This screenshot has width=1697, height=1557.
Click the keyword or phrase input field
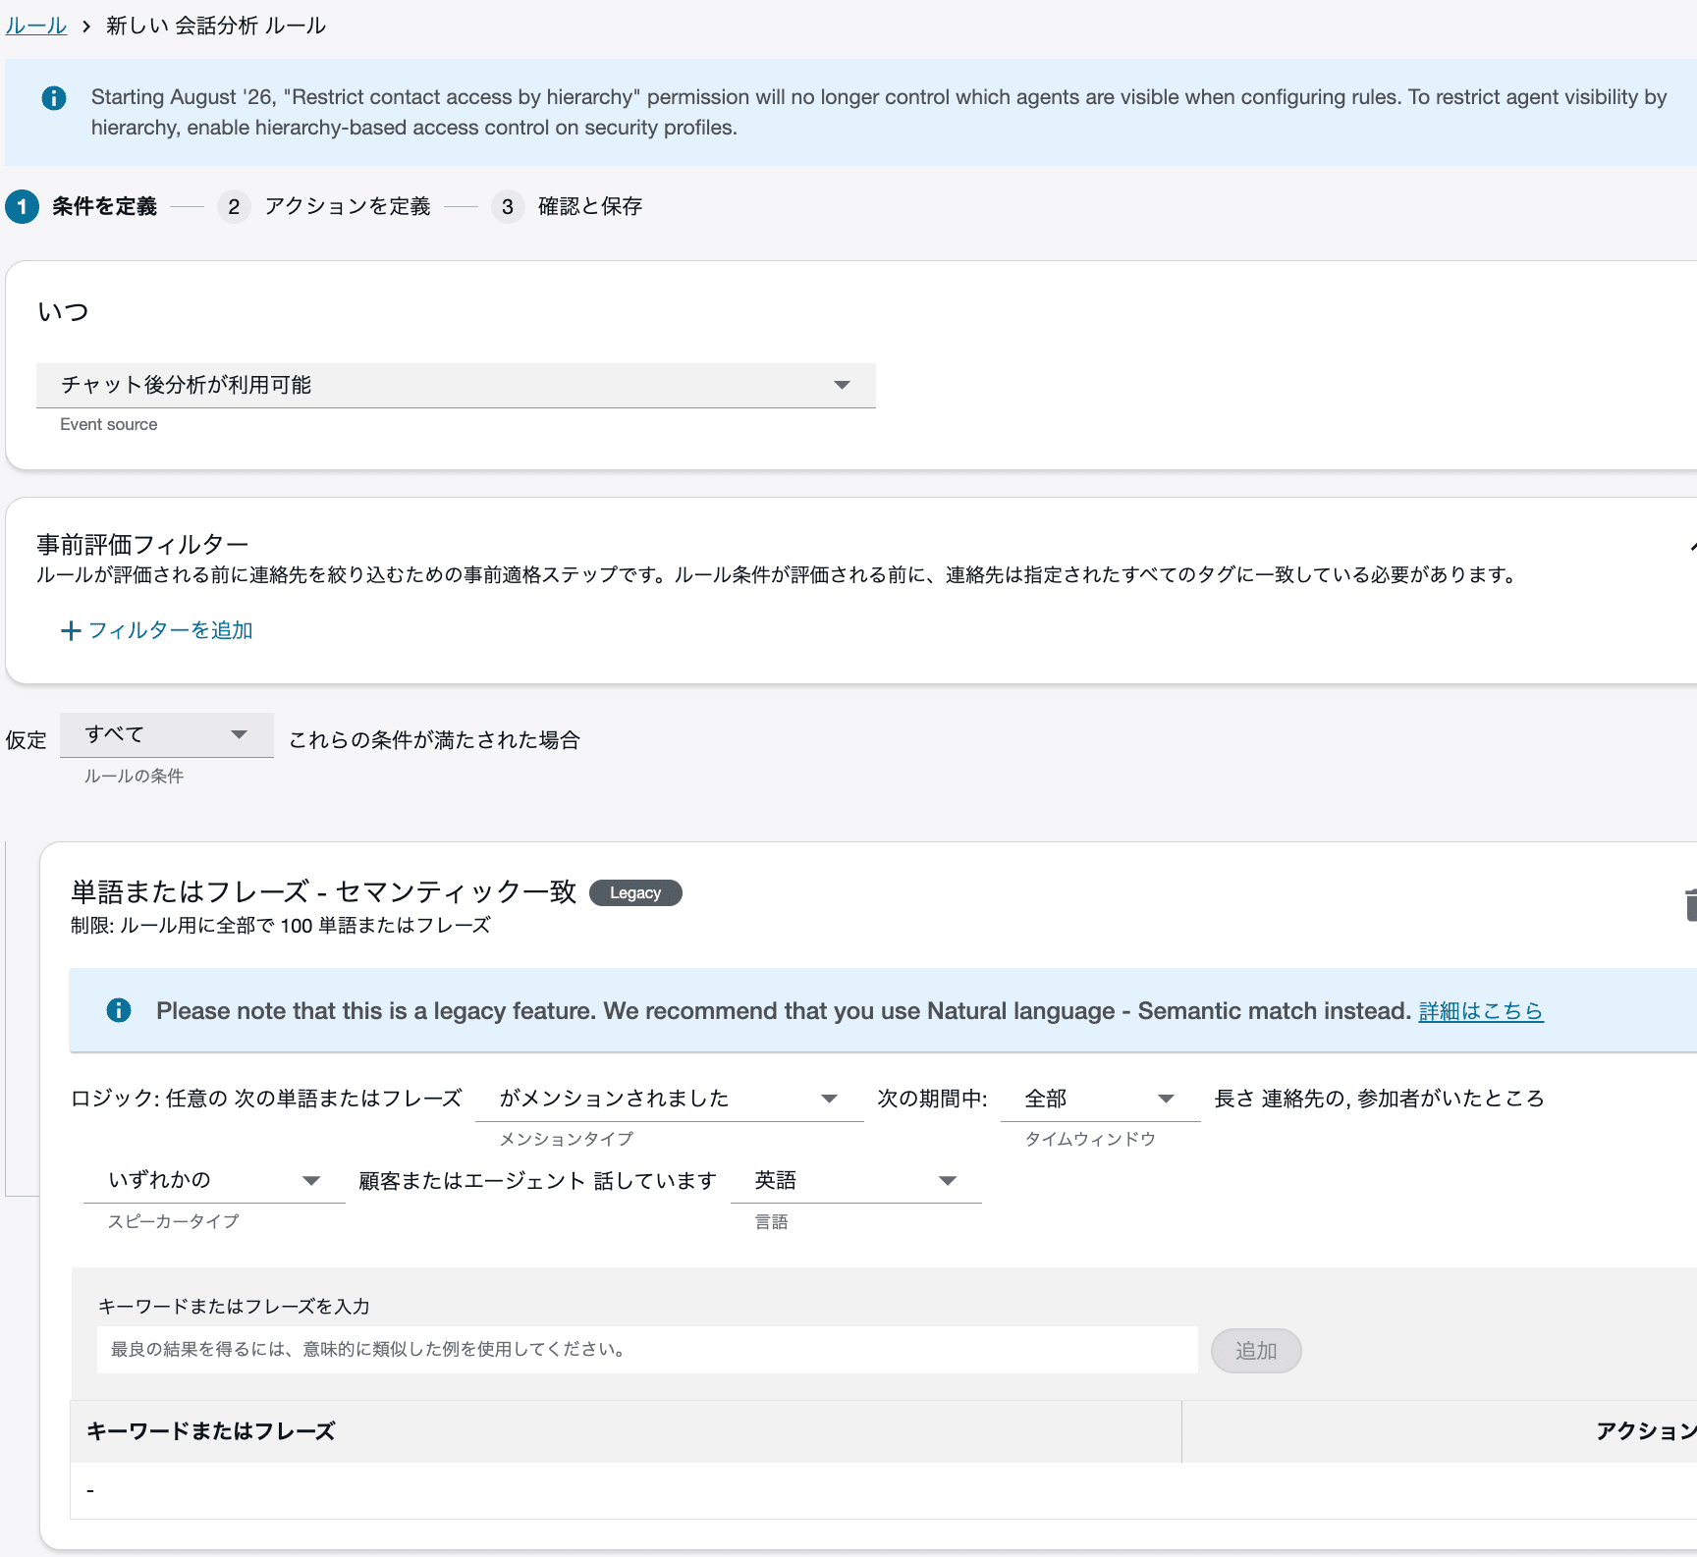click(x=647, y=1350)
